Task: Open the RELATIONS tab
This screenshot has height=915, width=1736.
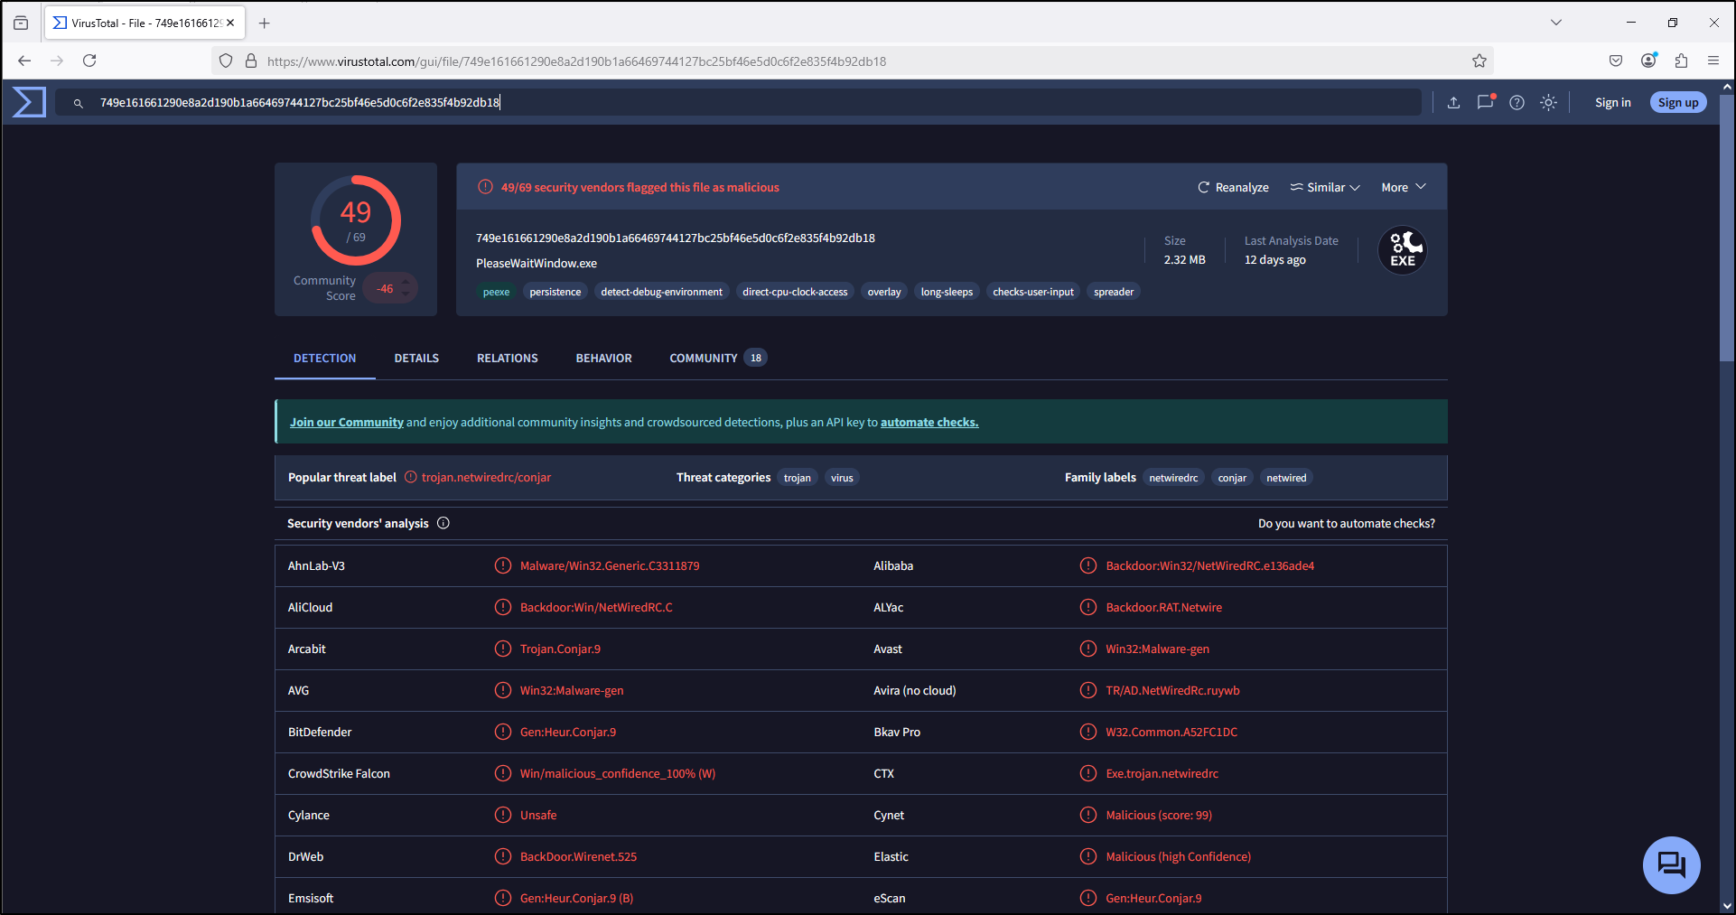Action: point(508,358)
